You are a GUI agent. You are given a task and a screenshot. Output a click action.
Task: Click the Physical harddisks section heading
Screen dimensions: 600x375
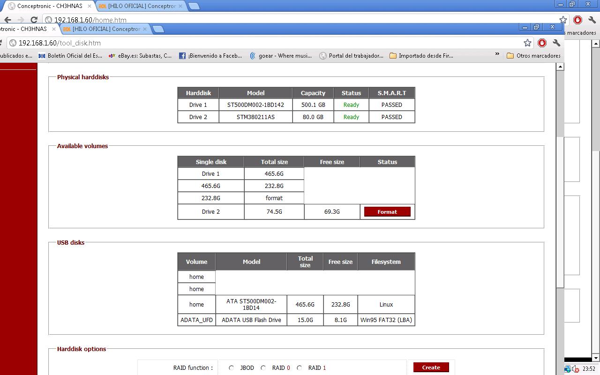83,77
